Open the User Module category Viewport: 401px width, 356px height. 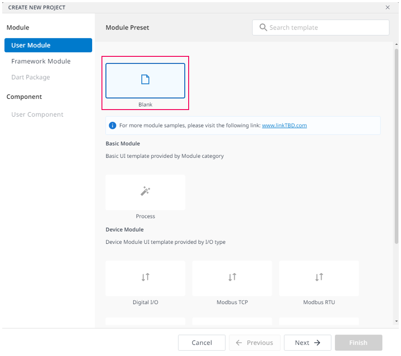pos(48,45)
